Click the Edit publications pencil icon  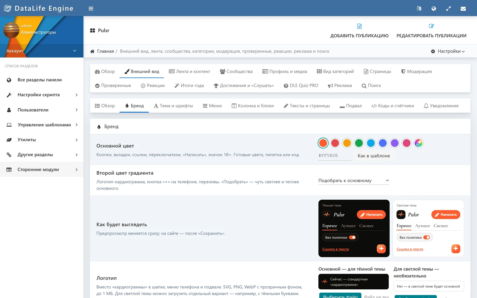(431, 26)
